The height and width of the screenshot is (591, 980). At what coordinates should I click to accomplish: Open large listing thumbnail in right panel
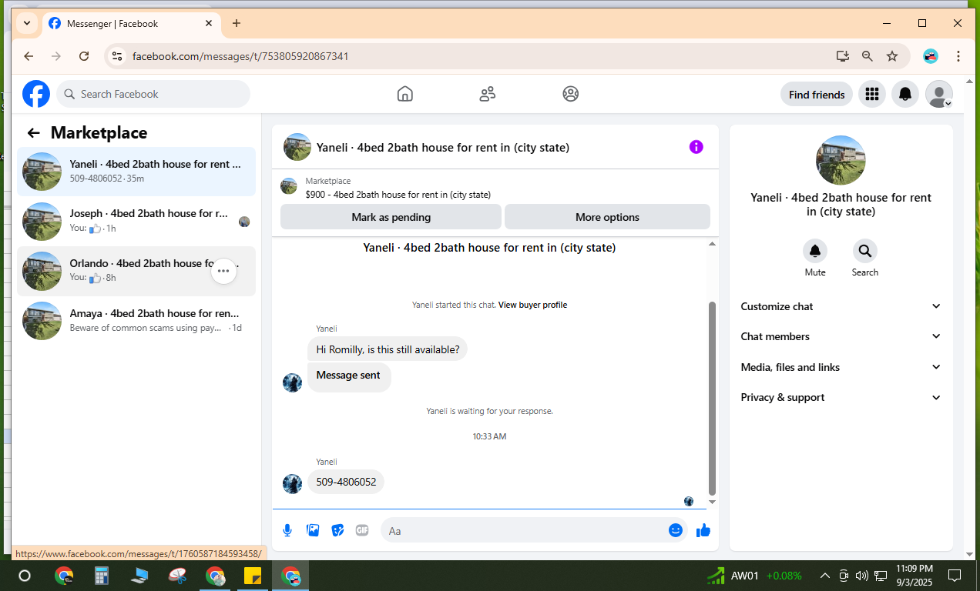841,160
